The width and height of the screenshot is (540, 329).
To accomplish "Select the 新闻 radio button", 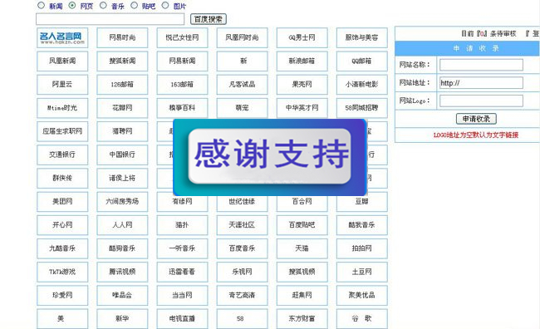I will 42,5.
